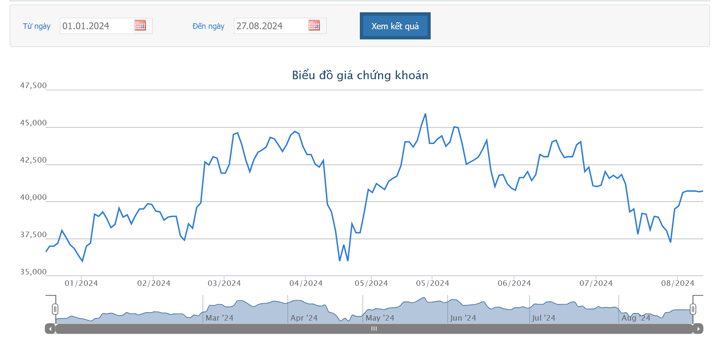Click the 37,500 y-axis label
Screen dimensions: 715x346
(34, 235)
